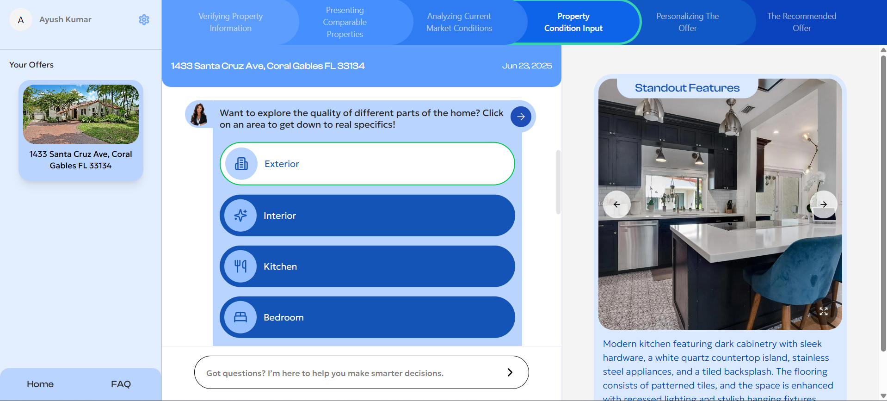Choose the Bedroom area option
The width and height of the screenshot is (887, 401).
click(x=367, y=317)
